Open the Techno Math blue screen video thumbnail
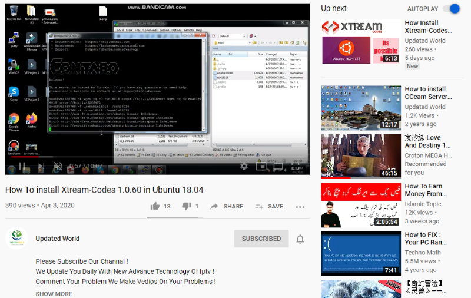Viewport: 471px width, 298px height. pos(360,253)
